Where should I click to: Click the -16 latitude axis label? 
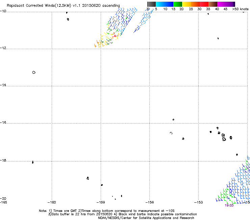(x=3, y=123)
